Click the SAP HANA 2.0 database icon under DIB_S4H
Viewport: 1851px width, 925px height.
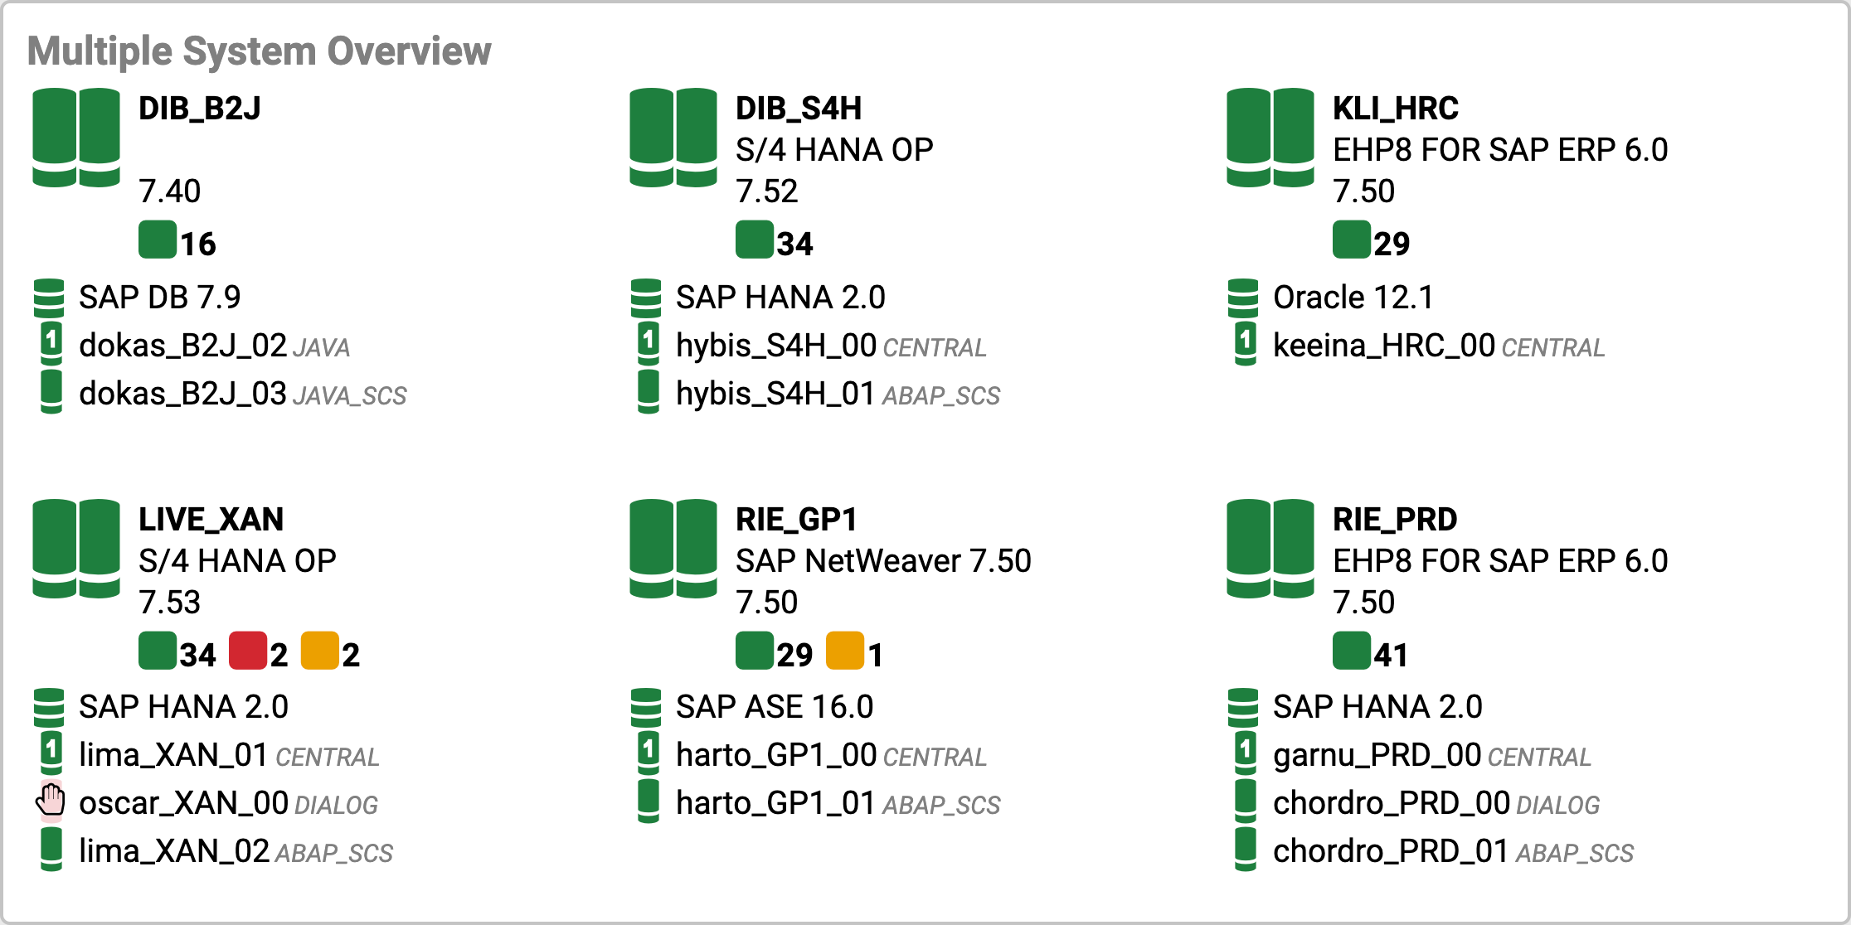[x=646, y=297]
